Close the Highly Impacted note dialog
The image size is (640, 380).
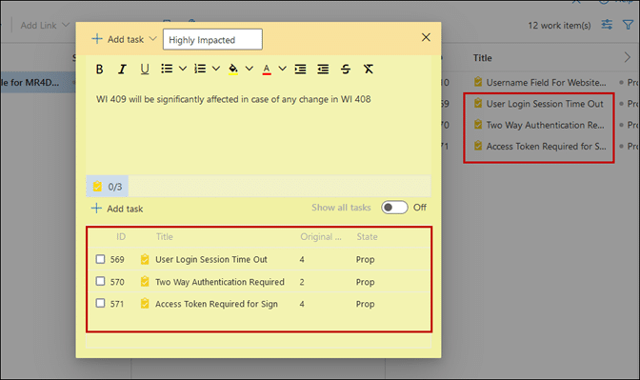[x=426, y=37]
